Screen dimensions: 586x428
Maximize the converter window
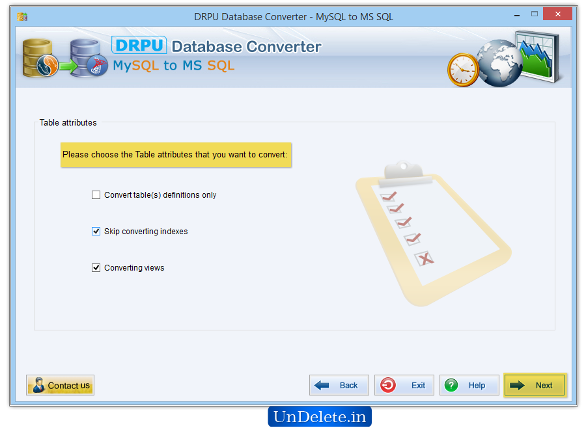click(535, 14)
